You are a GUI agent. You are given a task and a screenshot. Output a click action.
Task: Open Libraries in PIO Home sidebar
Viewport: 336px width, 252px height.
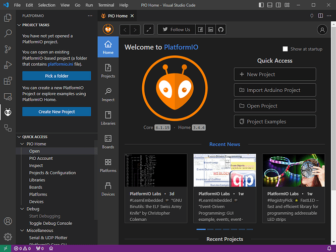(108, 118)
